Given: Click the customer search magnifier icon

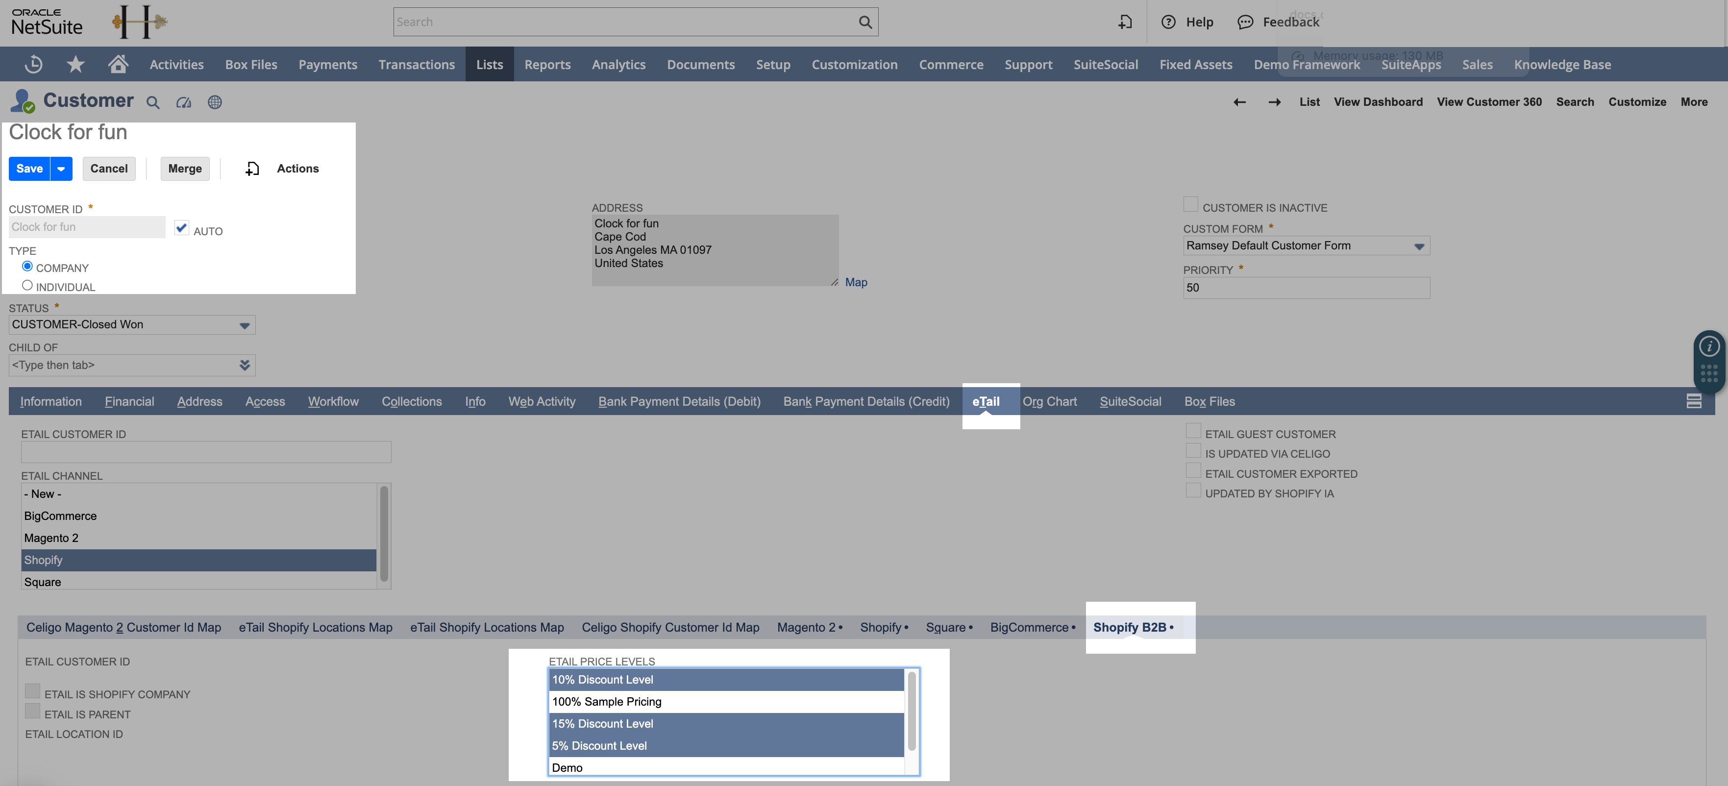Looking at the screenshot, I should click(x=153, y=102).
